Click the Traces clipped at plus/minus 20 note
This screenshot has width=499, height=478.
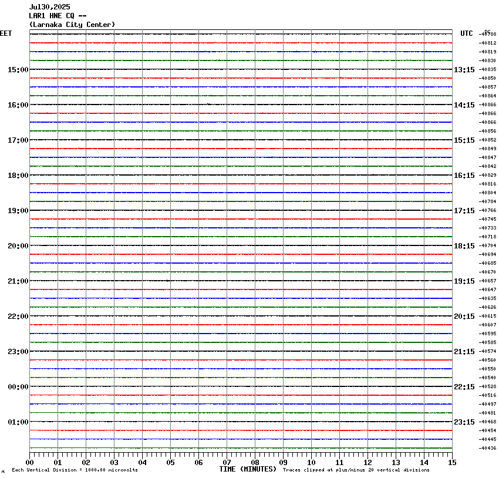click(356, 470)
